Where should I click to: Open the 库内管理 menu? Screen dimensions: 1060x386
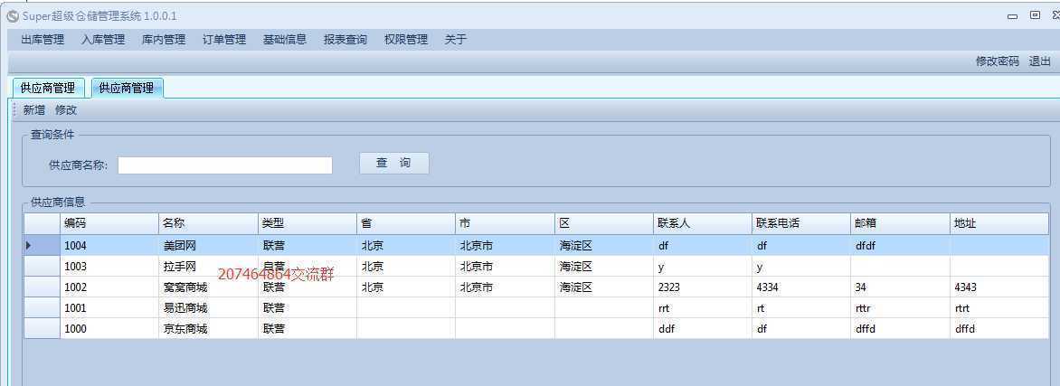[x=164, y=40]
